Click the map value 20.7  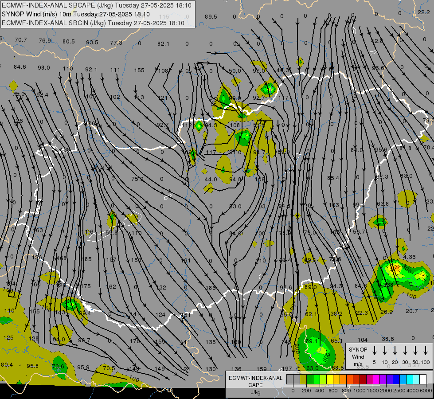click(411, 311)
